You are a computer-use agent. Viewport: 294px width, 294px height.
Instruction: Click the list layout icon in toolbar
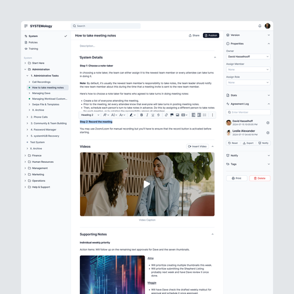(x=205, y=115)
